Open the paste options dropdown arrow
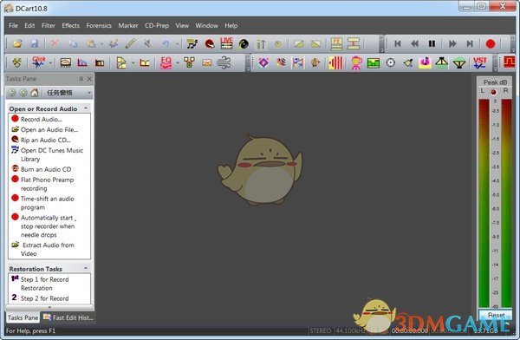Viewport: 520px width, 340px height. [101, 44]
